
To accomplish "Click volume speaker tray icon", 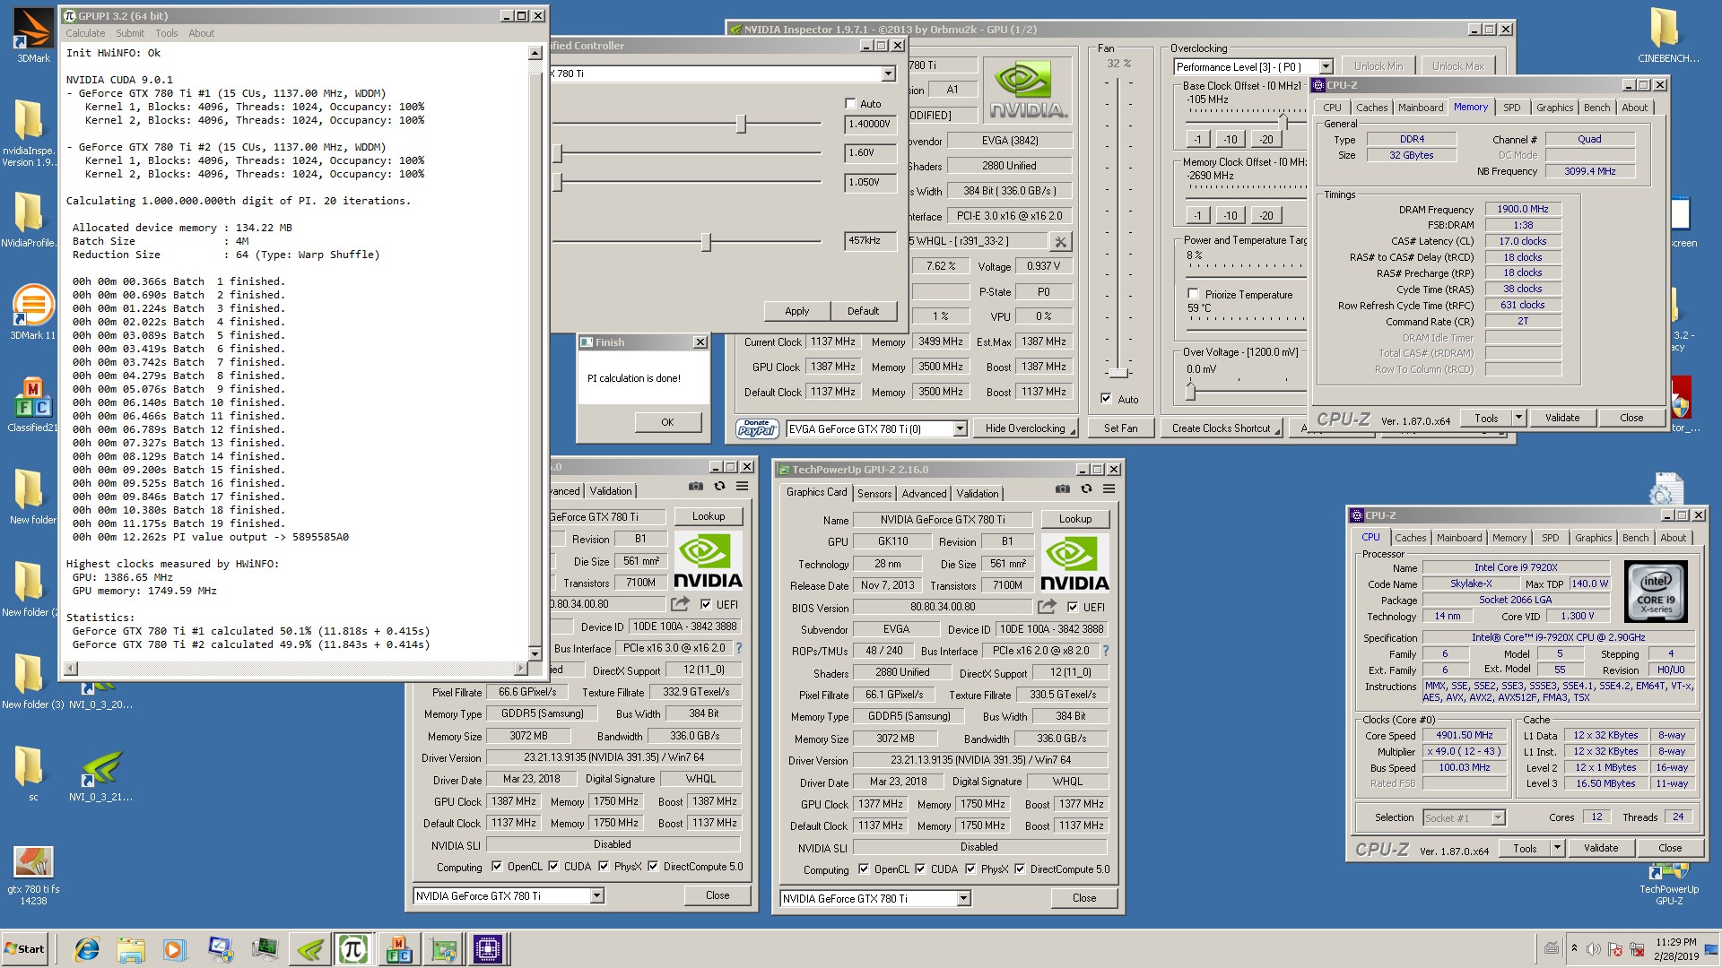I will [x=1593, y=949].
